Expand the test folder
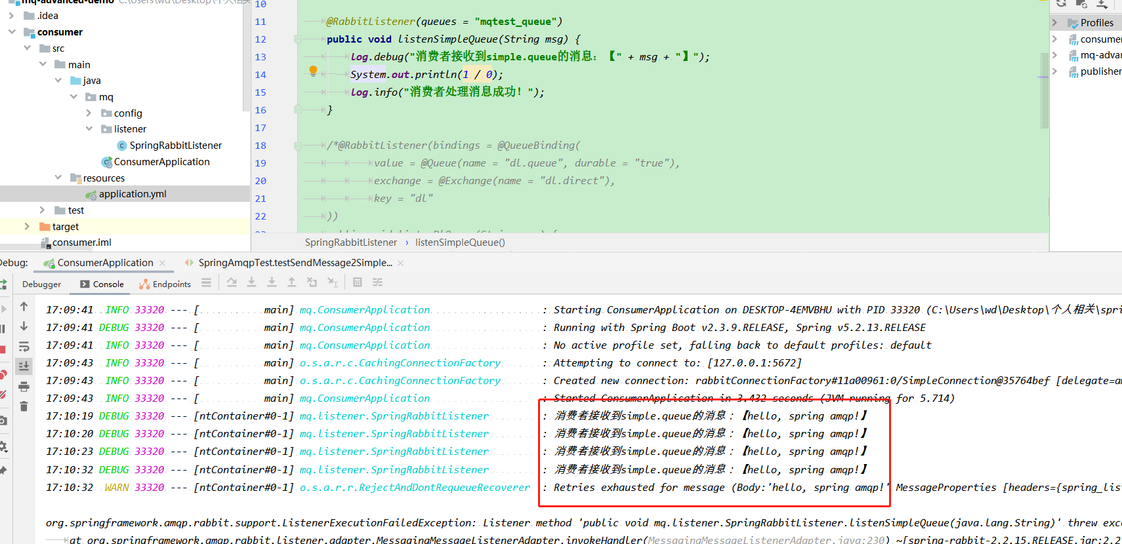The image size is (1122, 544). click(x=43, y=210)
